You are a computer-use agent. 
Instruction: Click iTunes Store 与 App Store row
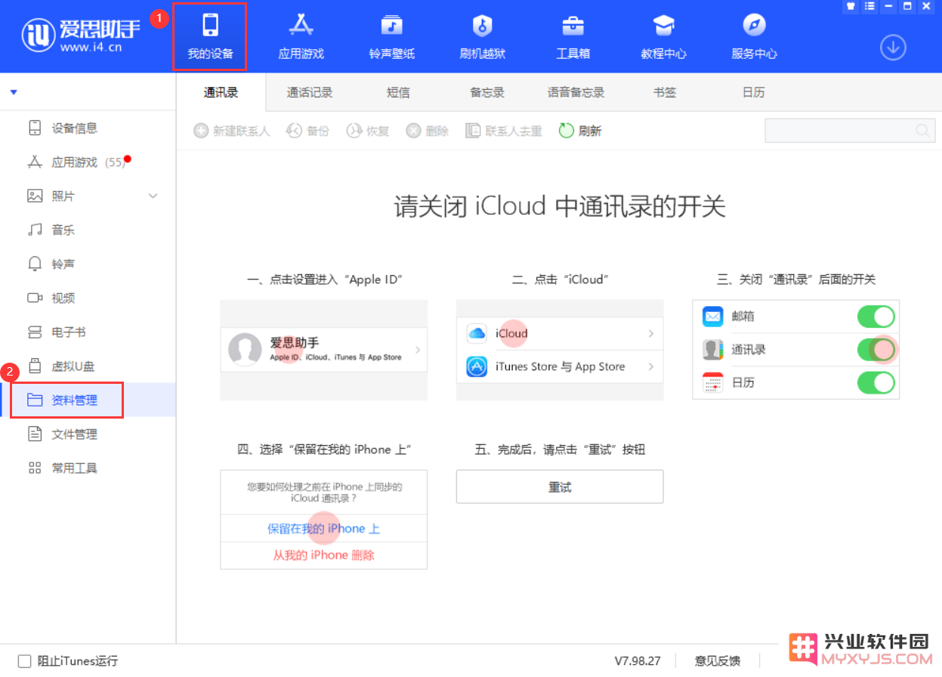560,366
